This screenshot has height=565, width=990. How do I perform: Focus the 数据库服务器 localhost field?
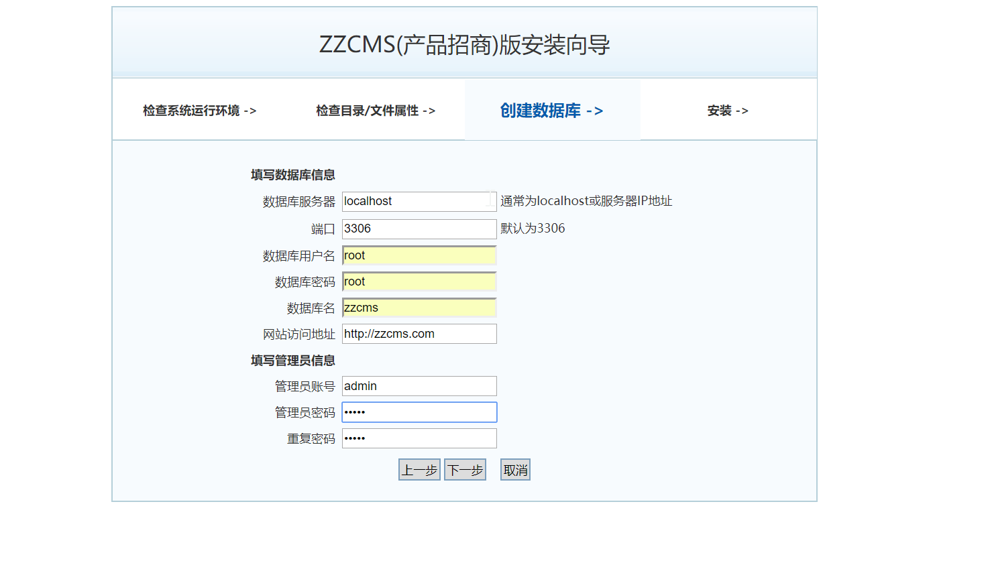[419, 202]
